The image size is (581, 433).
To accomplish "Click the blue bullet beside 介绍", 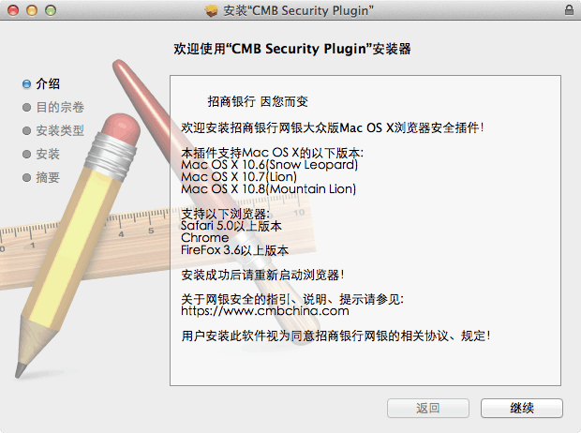I will coord(26,83).
